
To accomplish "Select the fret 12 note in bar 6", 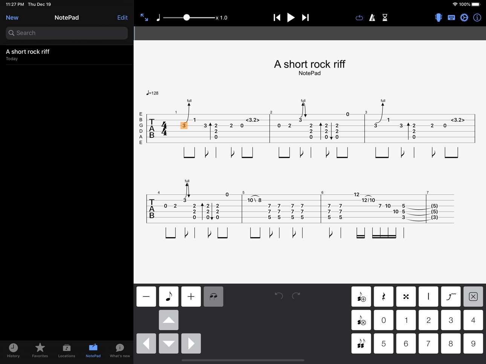I will (x=356, y=194).
